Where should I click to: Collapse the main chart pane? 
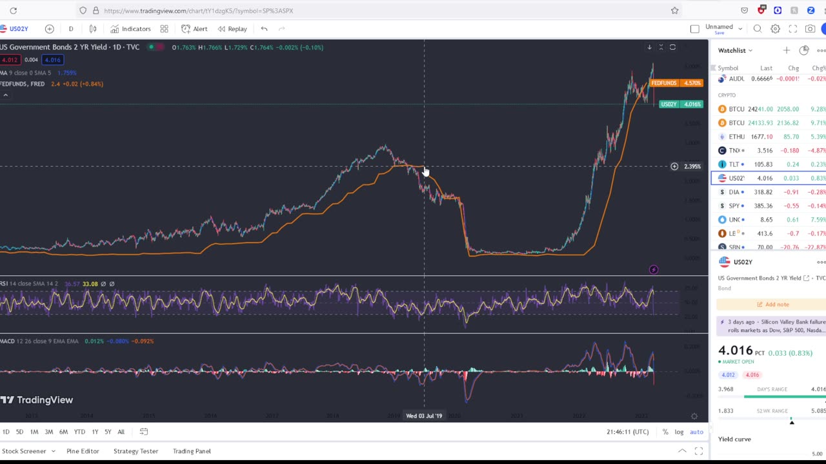pos(661,47)
